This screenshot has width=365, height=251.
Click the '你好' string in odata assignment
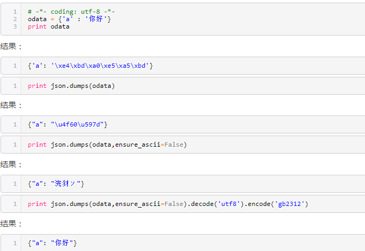[x=96, y=19]
